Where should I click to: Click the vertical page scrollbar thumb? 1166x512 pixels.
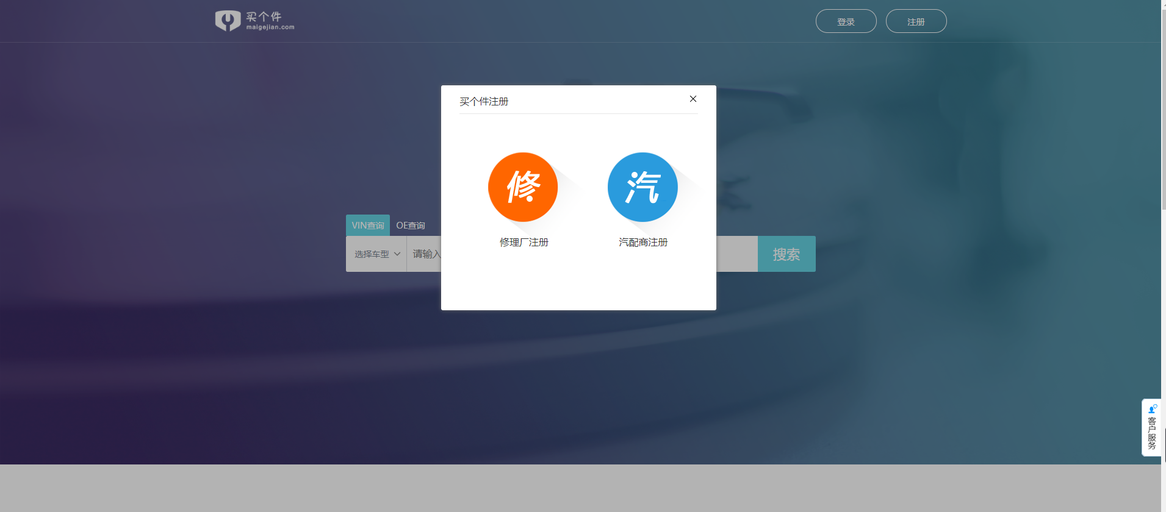[x=1163, y=104]
